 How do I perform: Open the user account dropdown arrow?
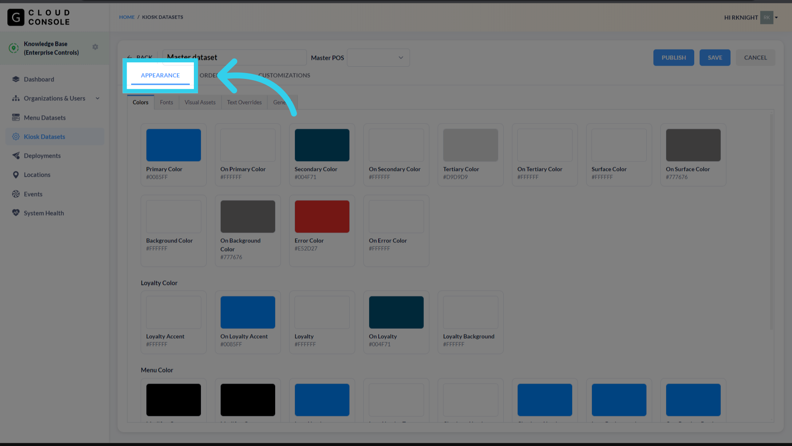pyautogui.click(x=776, y=17)
